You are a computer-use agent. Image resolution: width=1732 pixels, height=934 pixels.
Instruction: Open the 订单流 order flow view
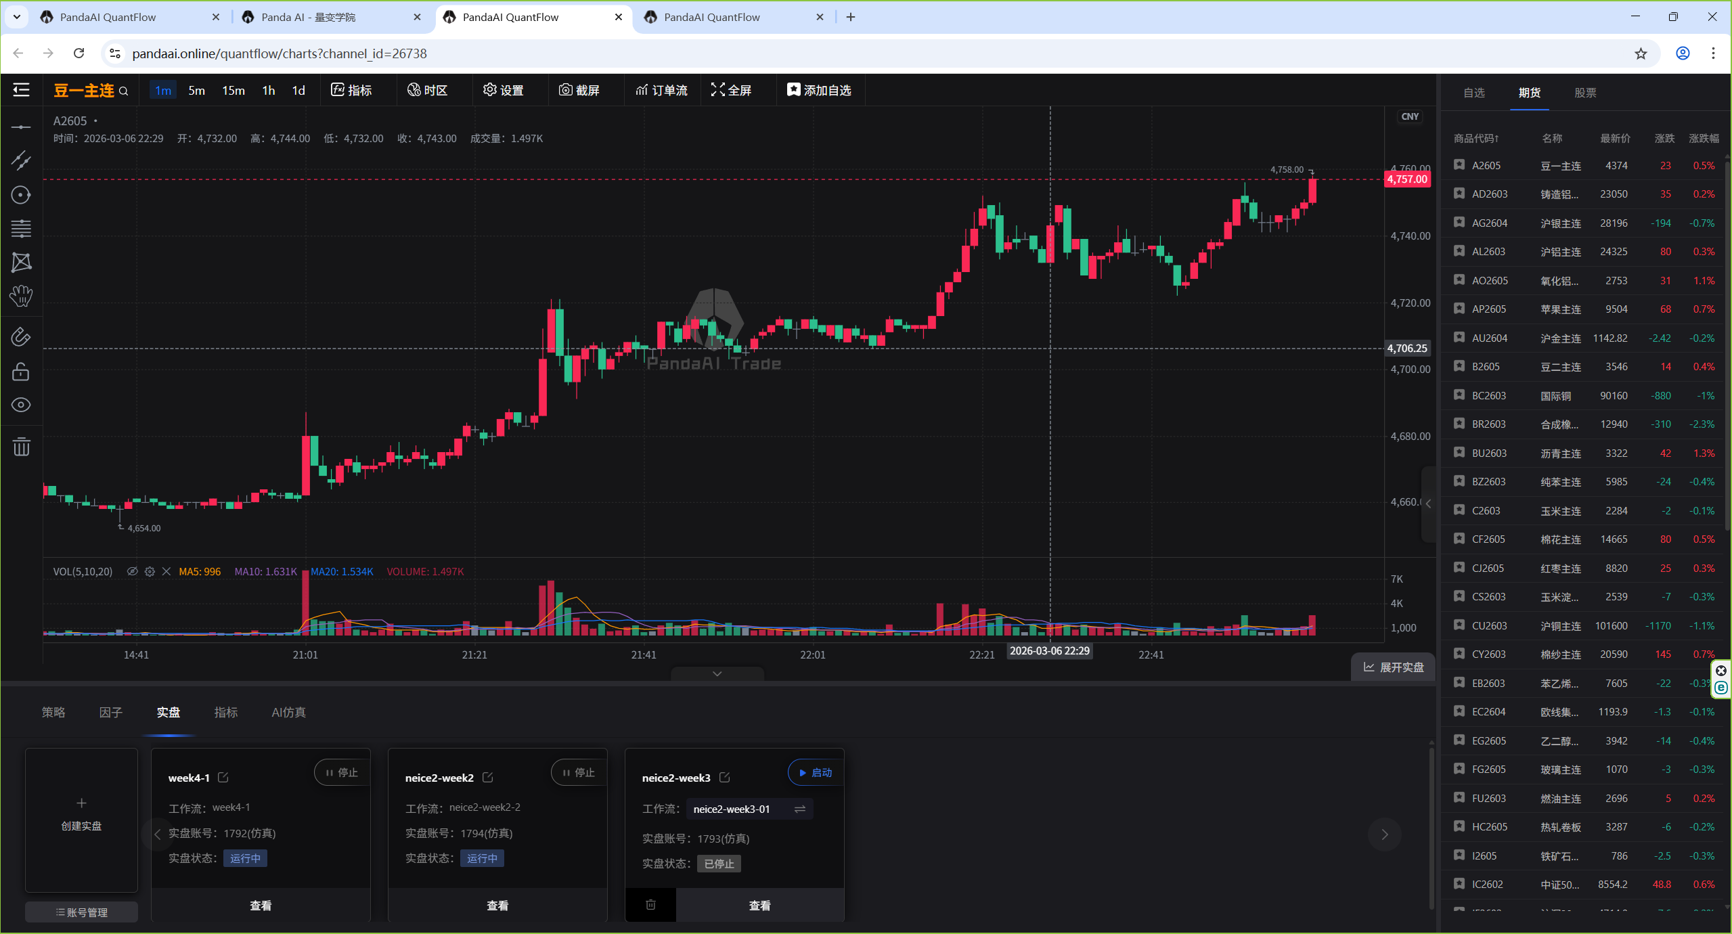click(661, 90)
